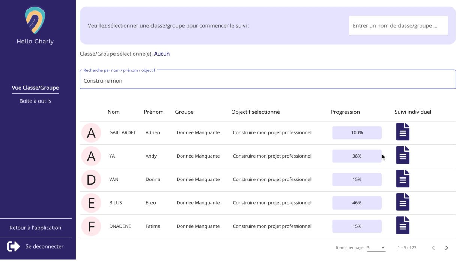This screenshot has height=262, width=465.
Task: Click Se déconnecter text
Action: pyautogui.click(x=44, y=246)
